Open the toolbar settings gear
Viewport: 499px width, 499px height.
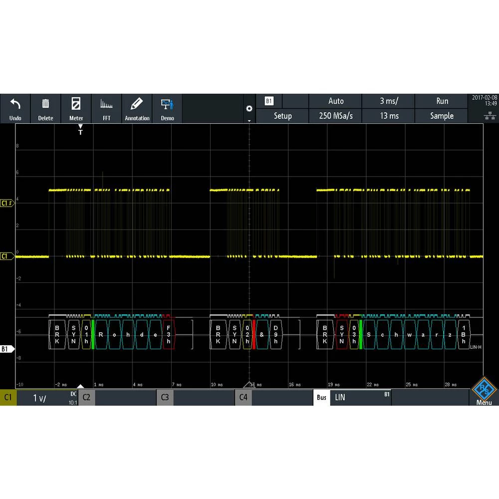pos(249,109)
